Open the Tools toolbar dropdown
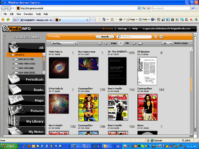This screenshot has height=149, width=199. click(x=144, y=19)
